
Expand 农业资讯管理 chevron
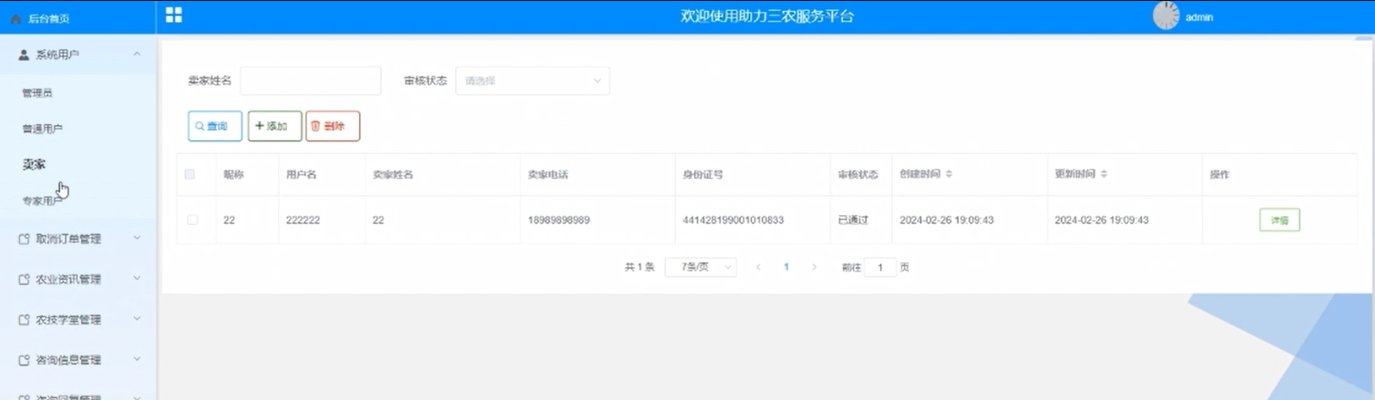[x=137, y=278]
